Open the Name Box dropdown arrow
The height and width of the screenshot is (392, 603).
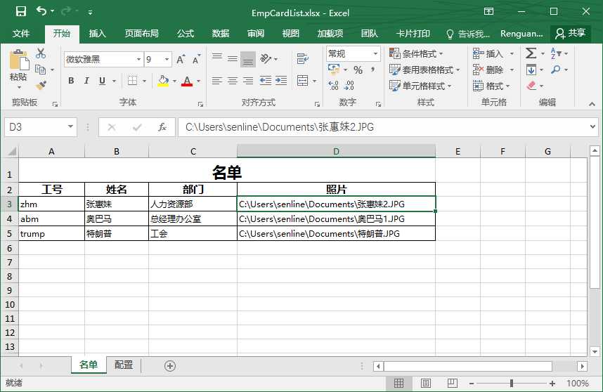[x=70, y=126]
